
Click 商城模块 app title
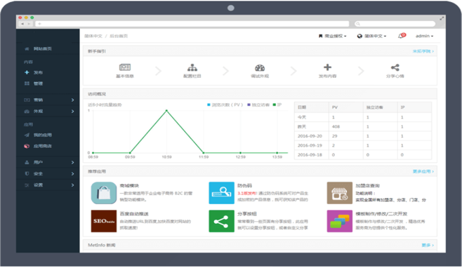coord(129,185)
